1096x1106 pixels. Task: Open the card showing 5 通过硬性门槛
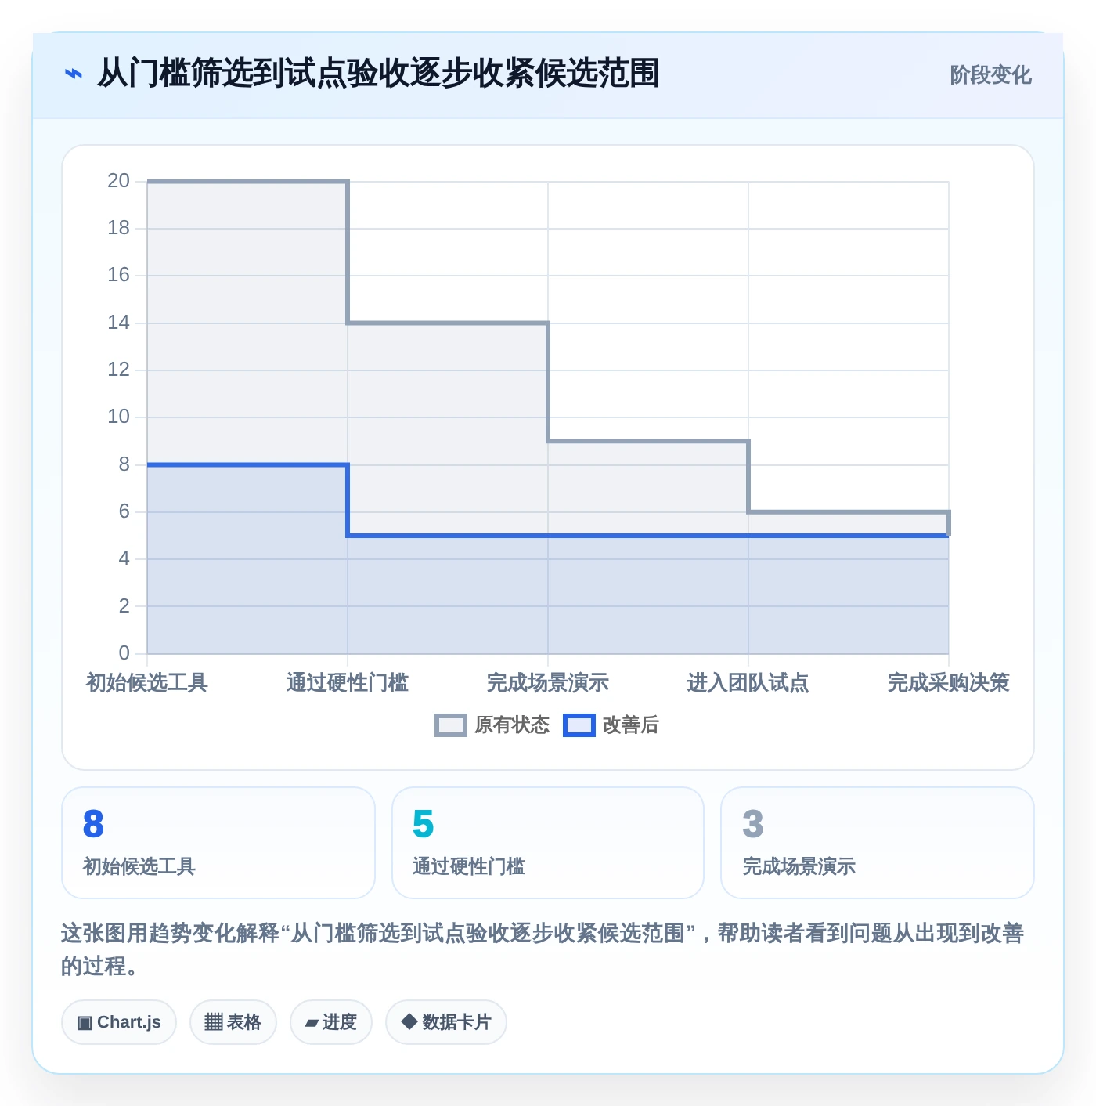[x=548, y=843]
